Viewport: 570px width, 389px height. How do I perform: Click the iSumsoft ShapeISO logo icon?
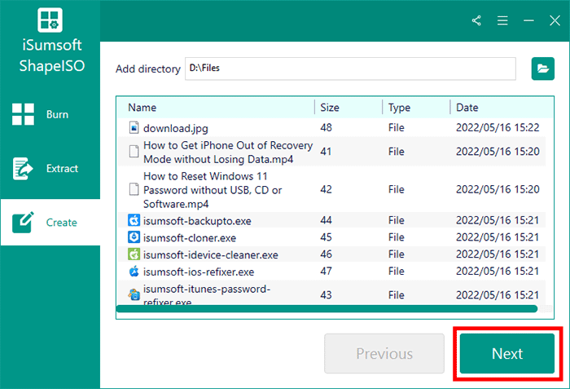point(50,20)
